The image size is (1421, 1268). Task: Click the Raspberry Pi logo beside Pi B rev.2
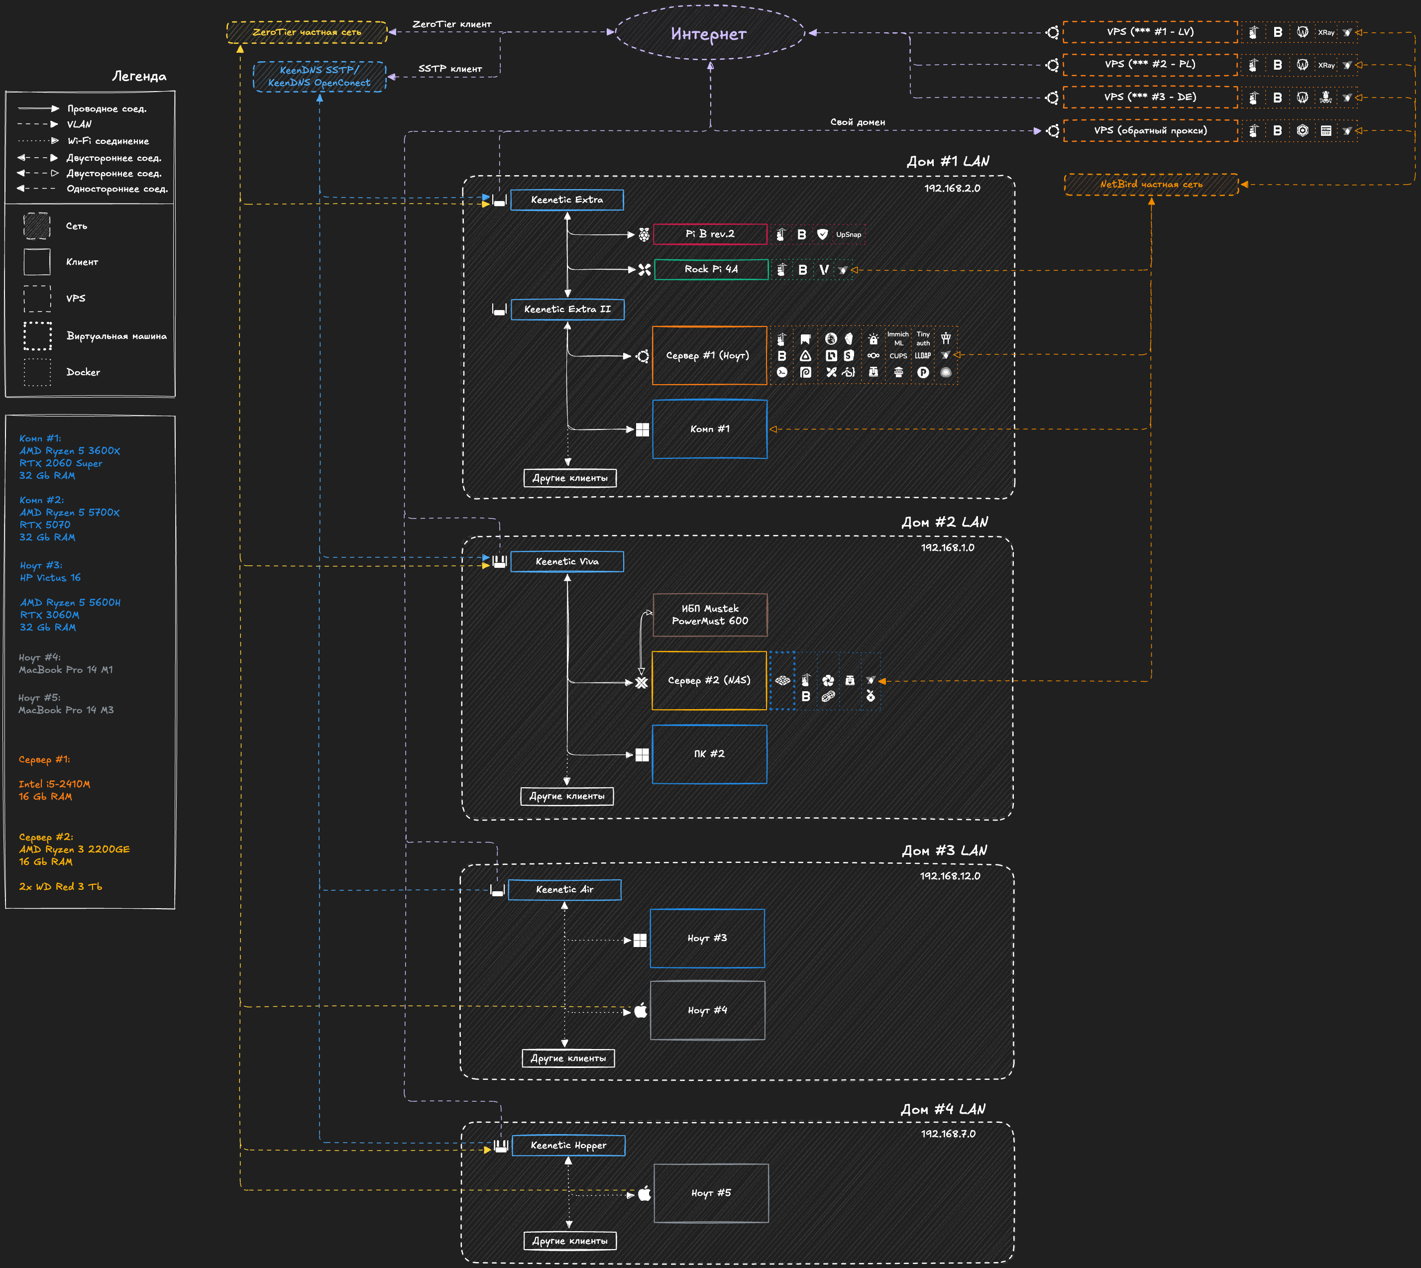(x=644, y=235)
